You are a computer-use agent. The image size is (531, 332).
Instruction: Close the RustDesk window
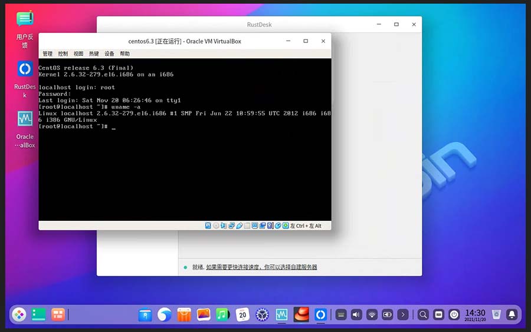coord(414,24)
